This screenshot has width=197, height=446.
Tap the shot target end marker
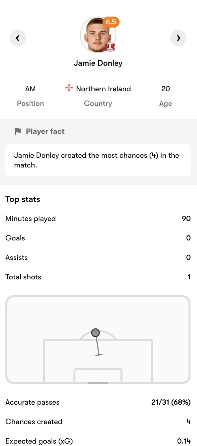coord(98,355)
